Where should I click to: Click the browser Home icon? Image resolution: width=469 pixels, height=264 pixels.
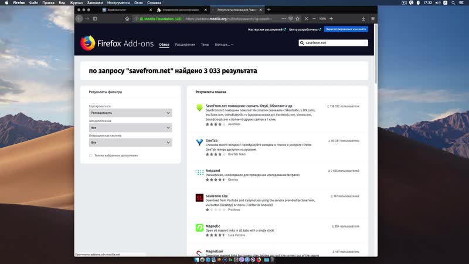pos(127,19)
